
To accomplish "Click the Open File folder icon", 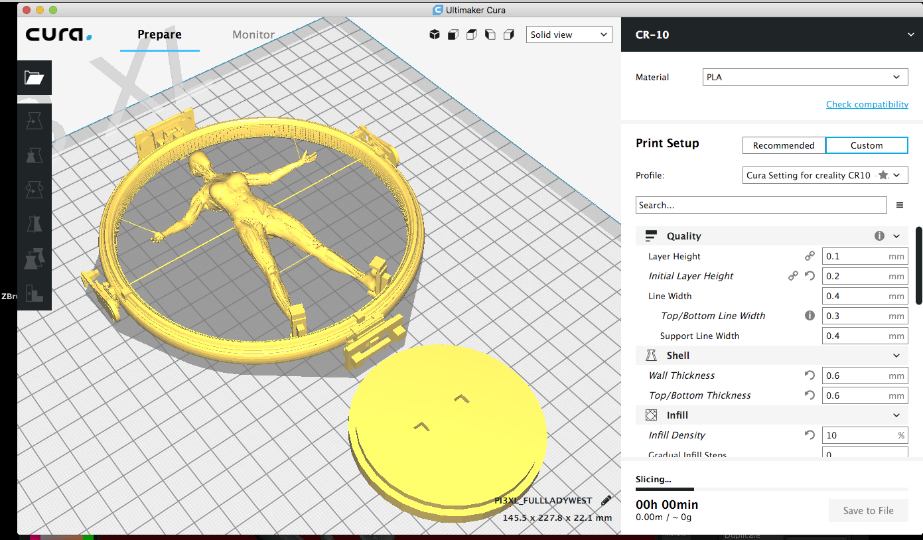I will [x=34, y=78].
